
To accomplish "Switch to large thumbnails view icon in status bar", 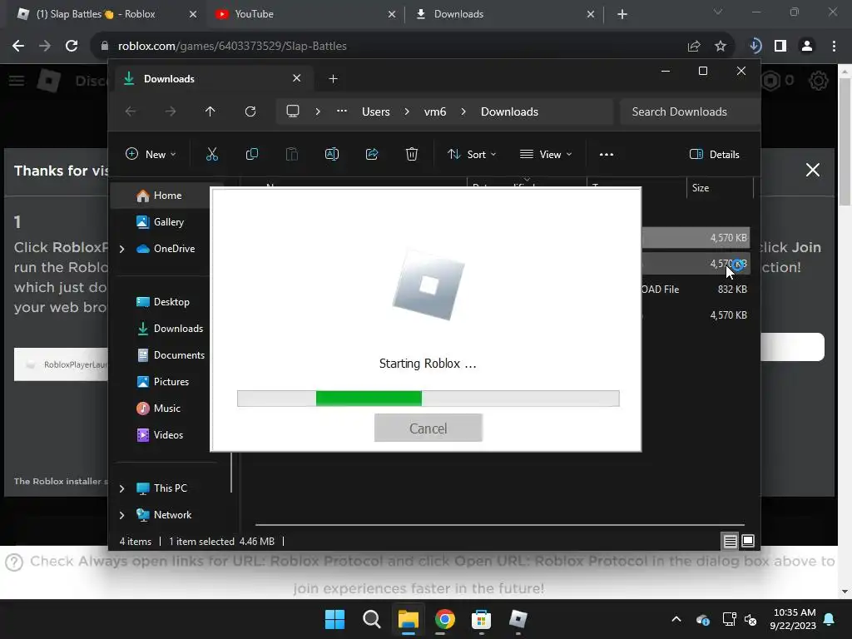I will 748,541.
